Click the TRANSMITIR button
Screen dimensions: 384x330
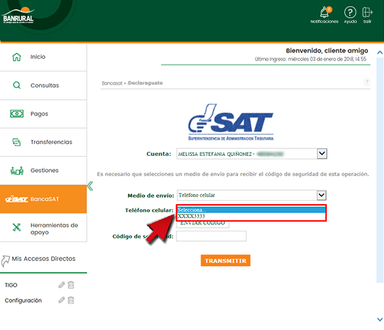coord(226,260)
